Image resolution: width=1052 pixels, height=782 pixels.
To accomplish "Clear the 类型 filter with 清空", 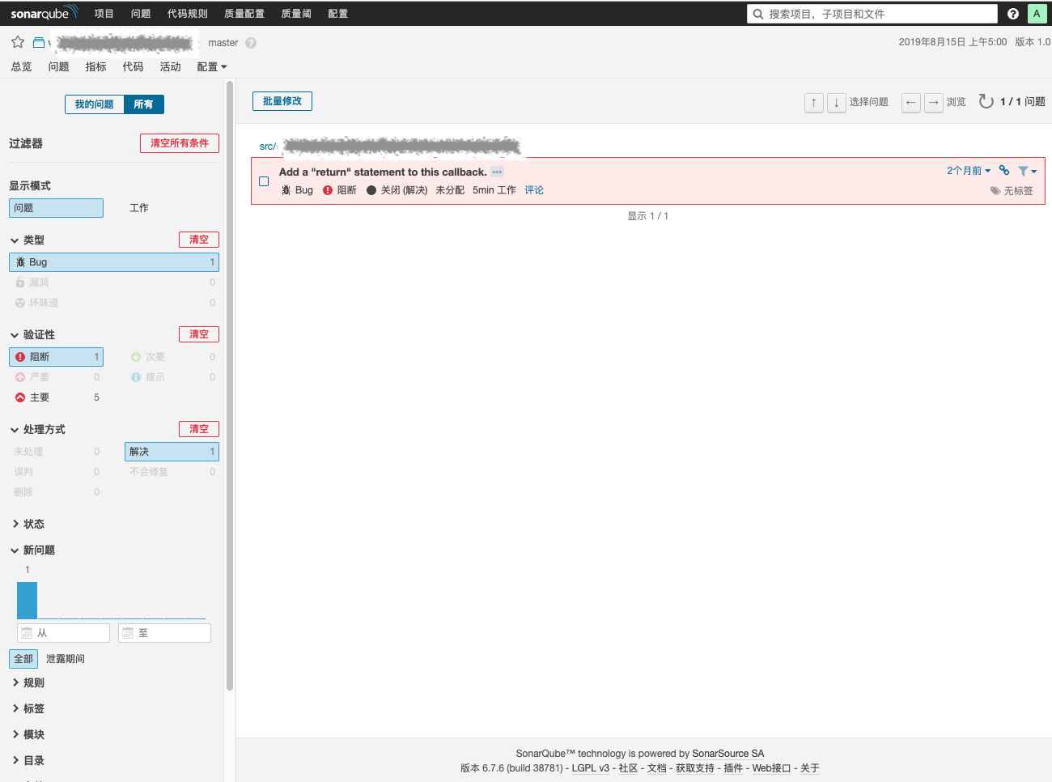I will click(199, 240).
